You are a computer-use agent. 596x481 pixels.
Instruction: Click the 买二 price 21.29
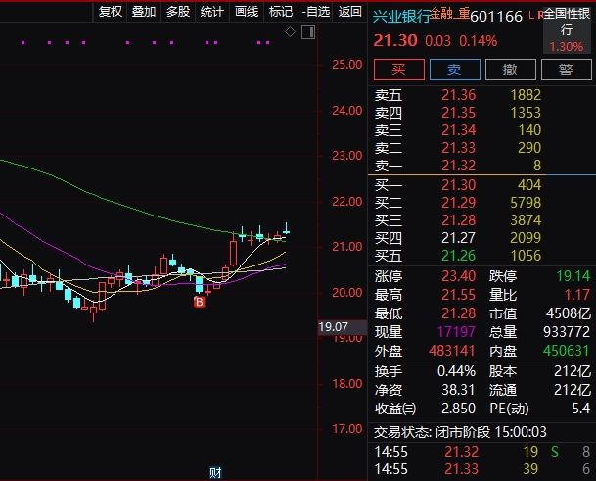pos(458,203)
